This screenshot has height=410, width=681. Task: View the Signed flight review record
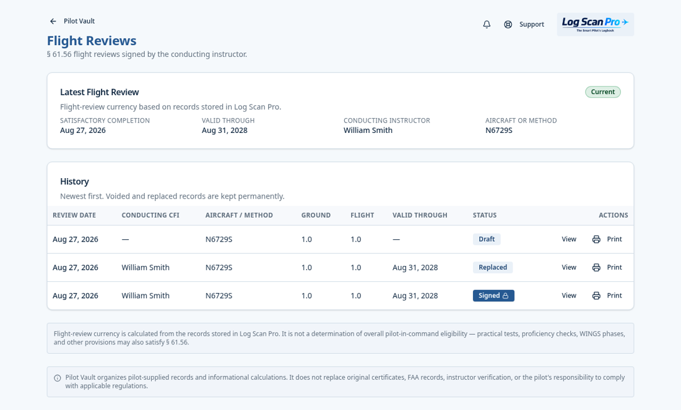point(569,296)
